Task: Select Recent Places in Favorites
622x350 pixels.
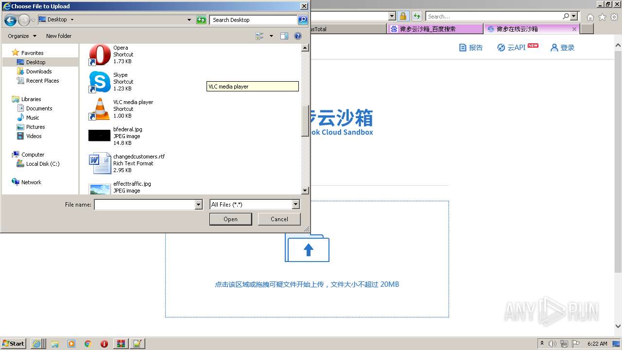Action: coord(43,81)
